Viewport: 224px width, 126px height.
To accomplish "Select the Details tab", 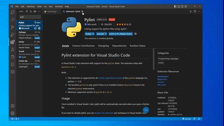I will (65, 46).
